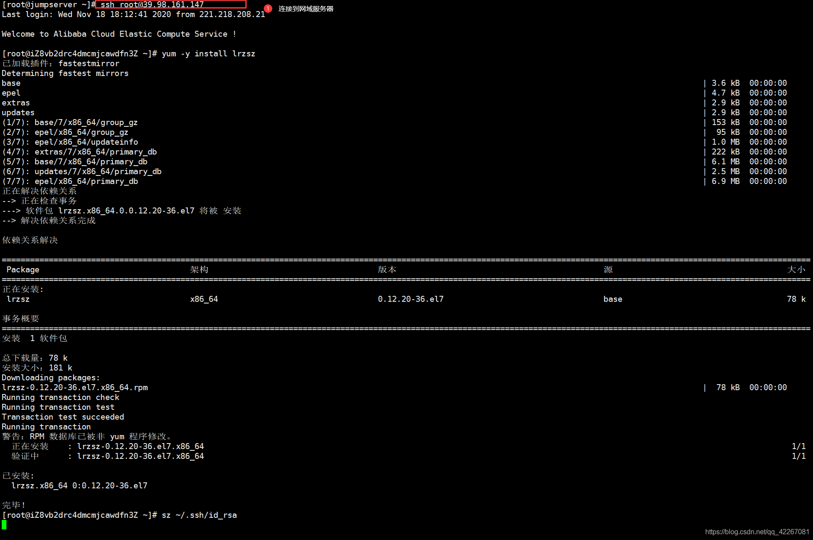Viewport: 813px width, 540px height.
Task: Click the Running transaction check line
Action: (x=61, y=397)
